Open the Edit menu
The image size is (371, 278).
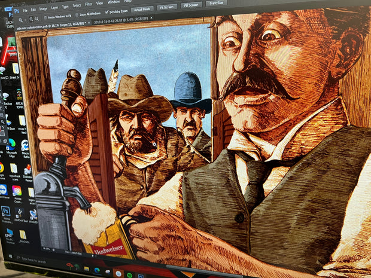click(34, 10)
